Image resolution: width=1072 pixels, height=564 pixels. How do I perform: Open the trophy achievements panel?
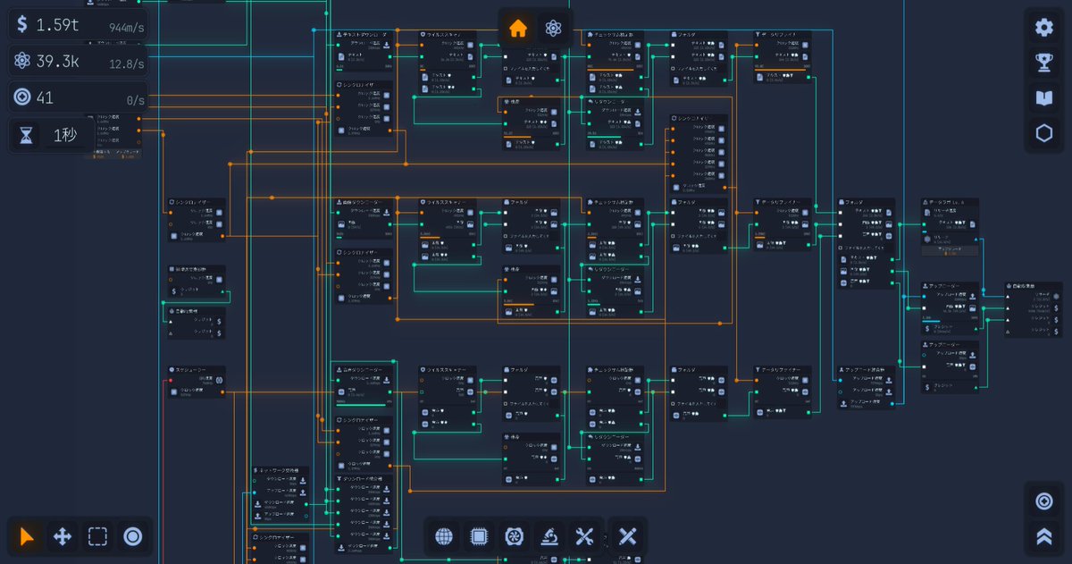[x=1043, y=63]
